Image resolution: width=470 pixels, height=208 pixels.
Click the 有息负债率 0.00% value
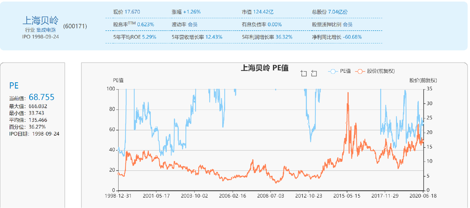click(275, 25)
